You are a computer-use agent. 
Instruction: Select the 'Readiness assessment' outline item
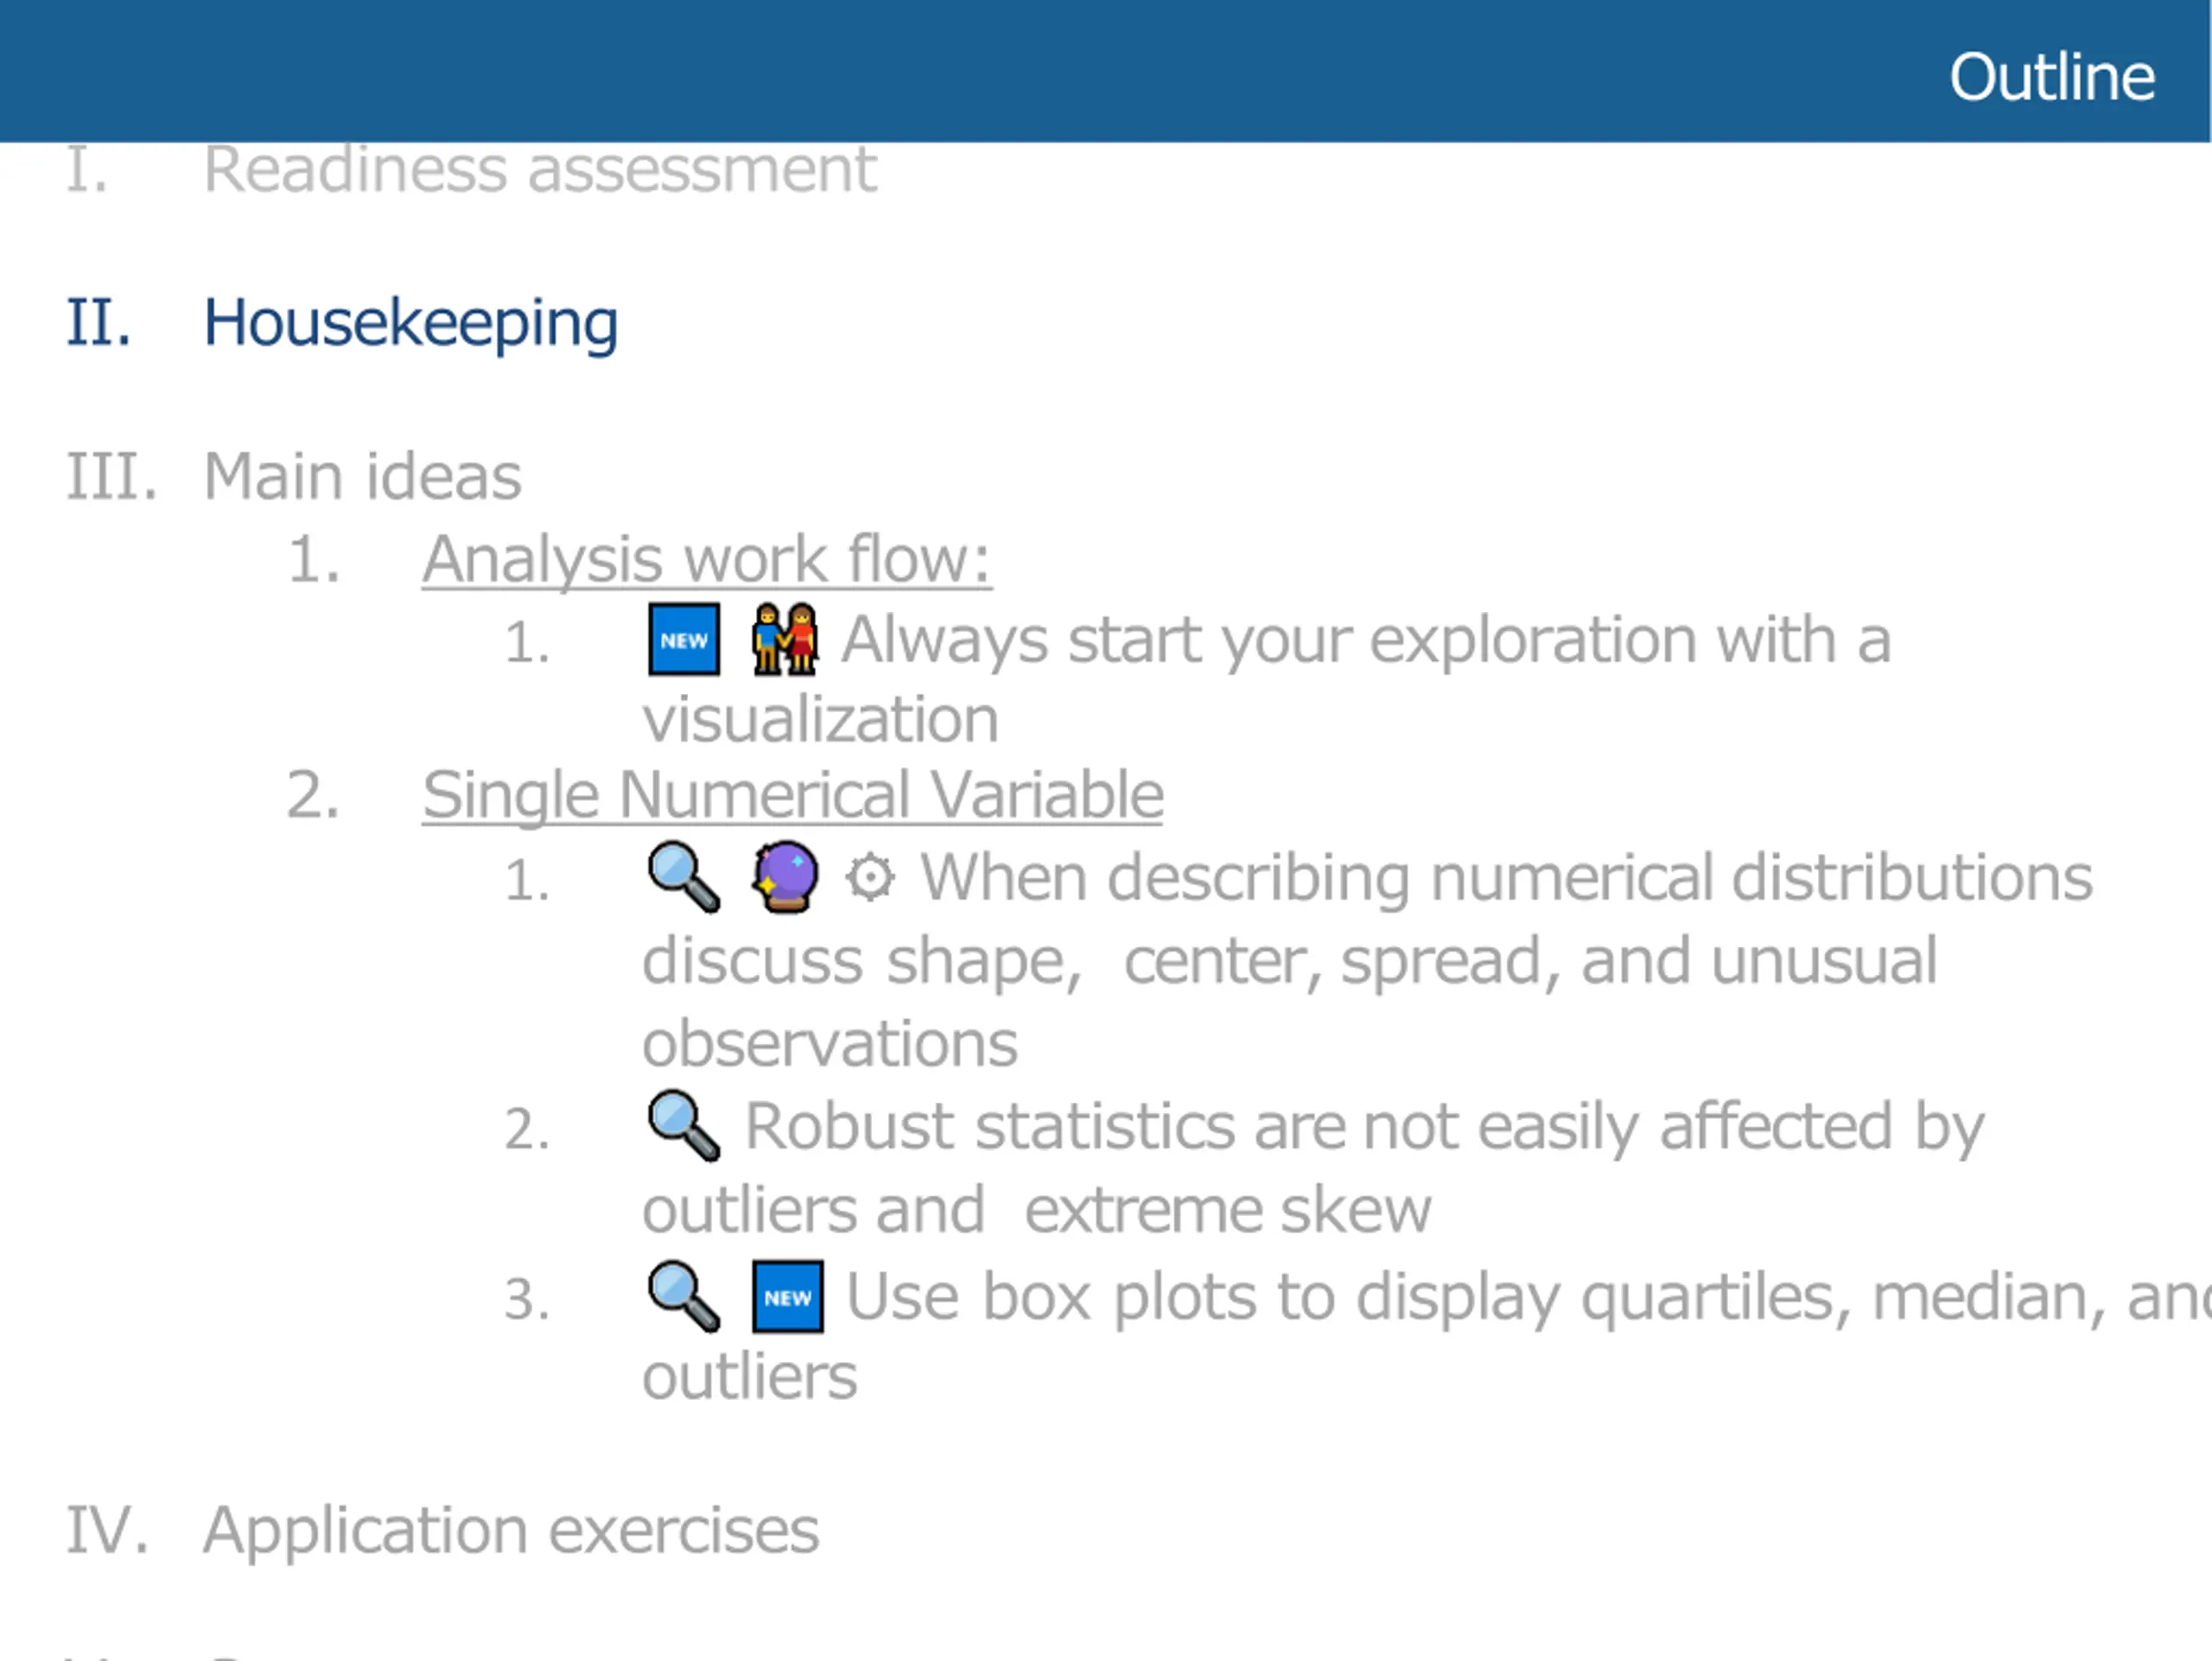(x=540, y=169)
